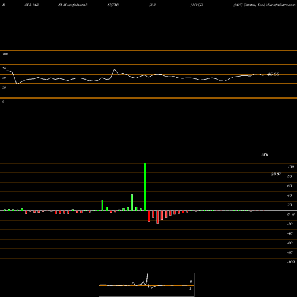
Task: Click the MR axis label -40
Action: click(x=290, y=233)
